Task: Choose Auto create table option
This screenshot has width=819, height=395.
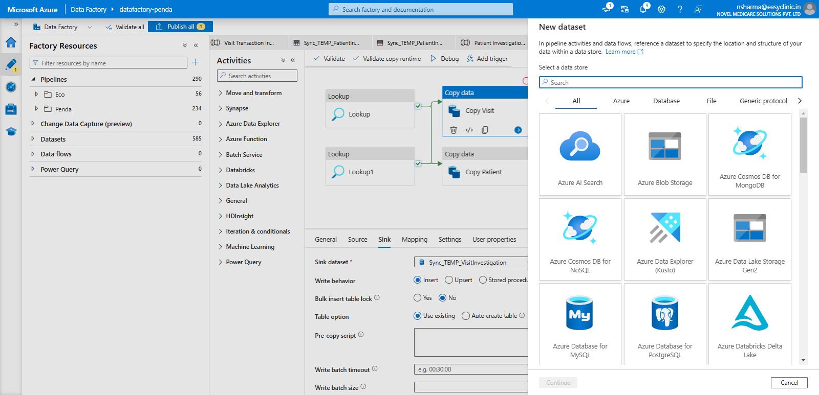Action: (x=466, y=316)
